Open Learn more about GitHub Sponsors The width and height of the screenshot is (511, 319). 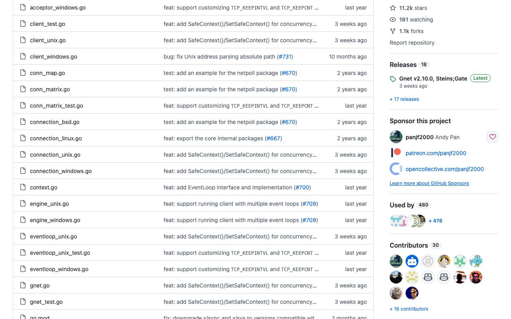[429, 183]
